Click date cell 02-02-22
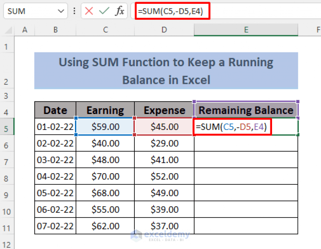The image size is (321, 249). pos(55,143)
